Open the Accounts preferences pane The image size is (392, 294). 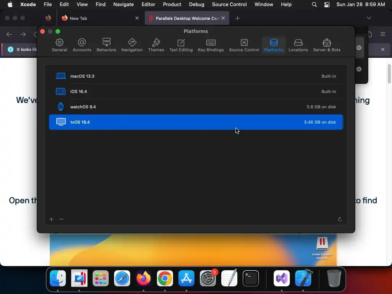[82, 45]
